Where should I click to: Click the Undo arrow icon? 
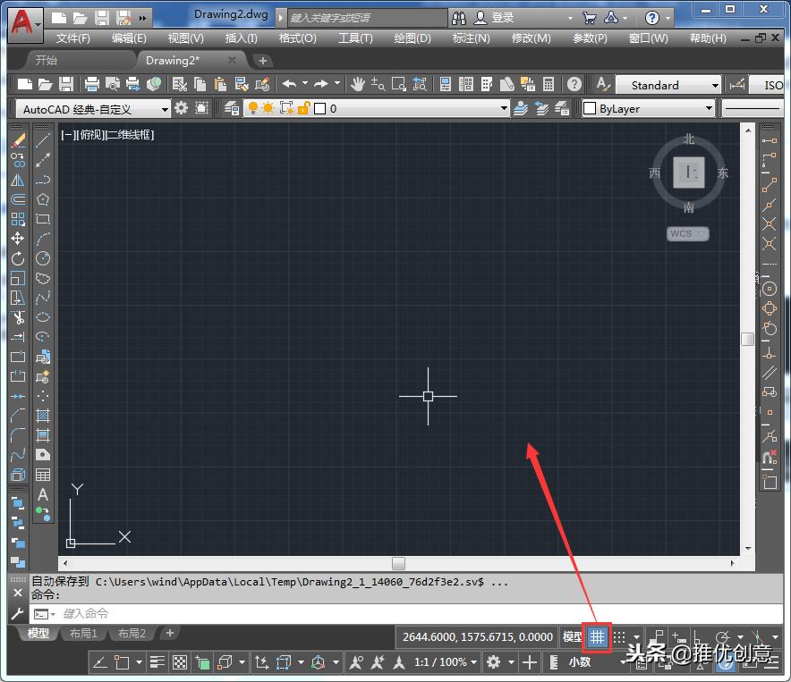[x=288, y=84]
